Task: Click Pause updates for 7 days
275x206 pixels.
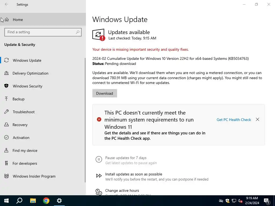Action: (126, 158)
